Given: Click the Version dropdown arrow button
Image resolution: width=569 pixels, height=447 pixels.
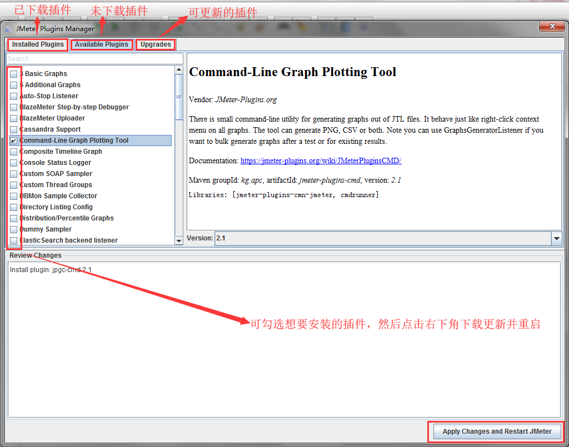Looking at the screenshot, I should click(x=557, y=238).
